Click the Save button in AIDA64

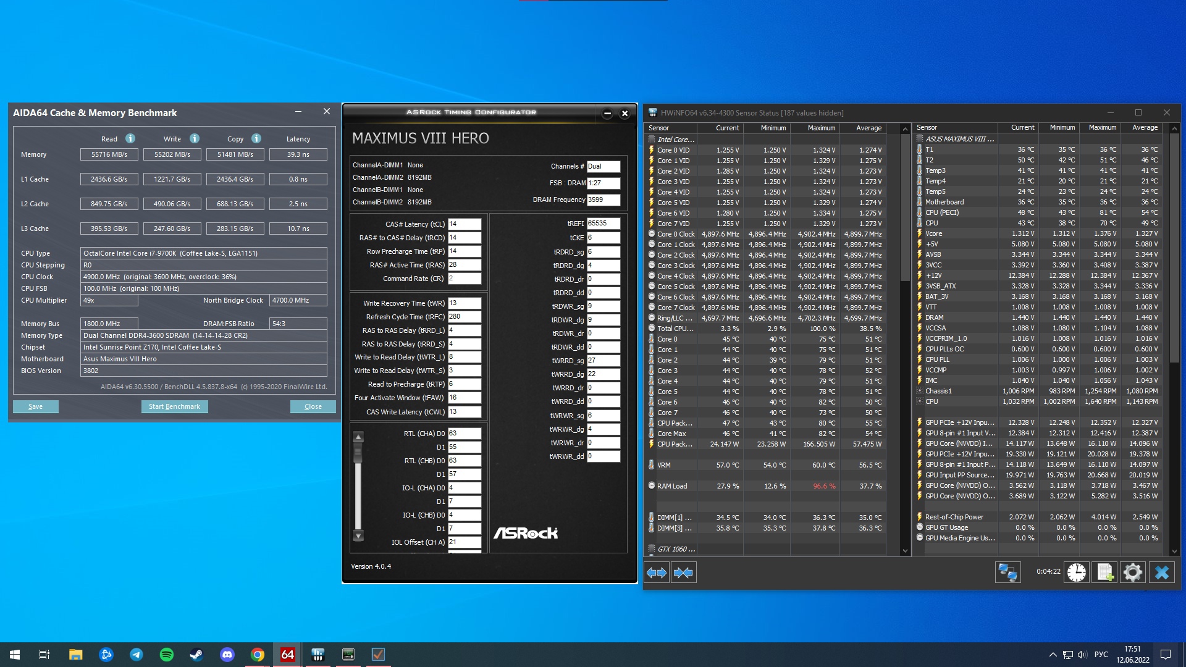[36, 406]
